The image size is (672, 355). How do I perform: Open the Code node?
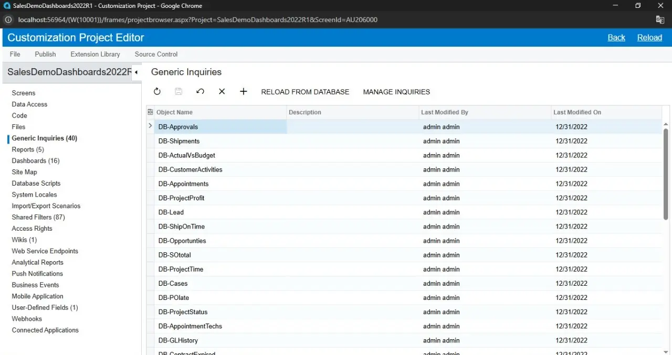[x=19, y=115]
